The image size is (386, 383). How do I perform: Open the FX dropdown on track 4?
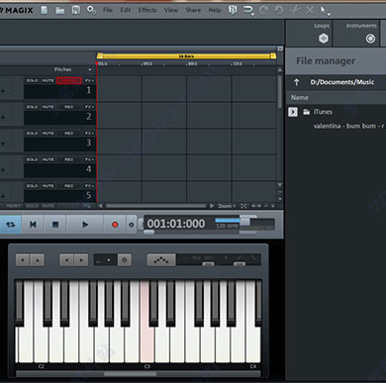tap(89, 159)
